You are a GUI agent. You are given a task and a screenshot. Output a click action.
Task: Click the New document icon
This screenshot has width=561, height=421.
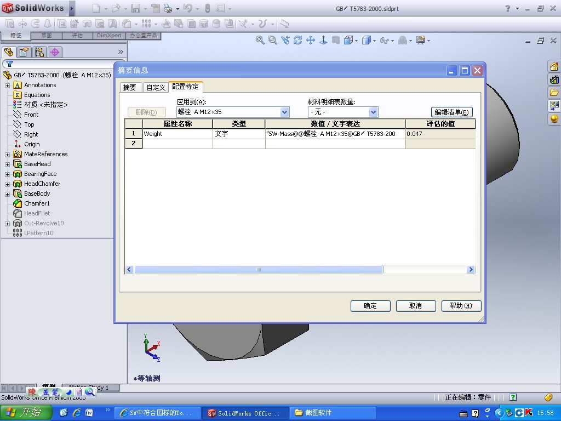[96, 8]
